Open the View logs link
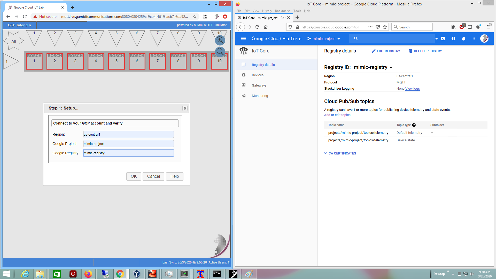This screenshot has height=279, width=496. click(412, 88)
